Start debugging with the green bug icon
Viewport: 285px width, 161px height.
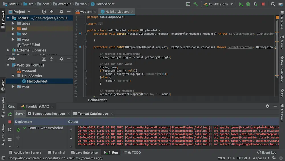[x=248, y=4]
